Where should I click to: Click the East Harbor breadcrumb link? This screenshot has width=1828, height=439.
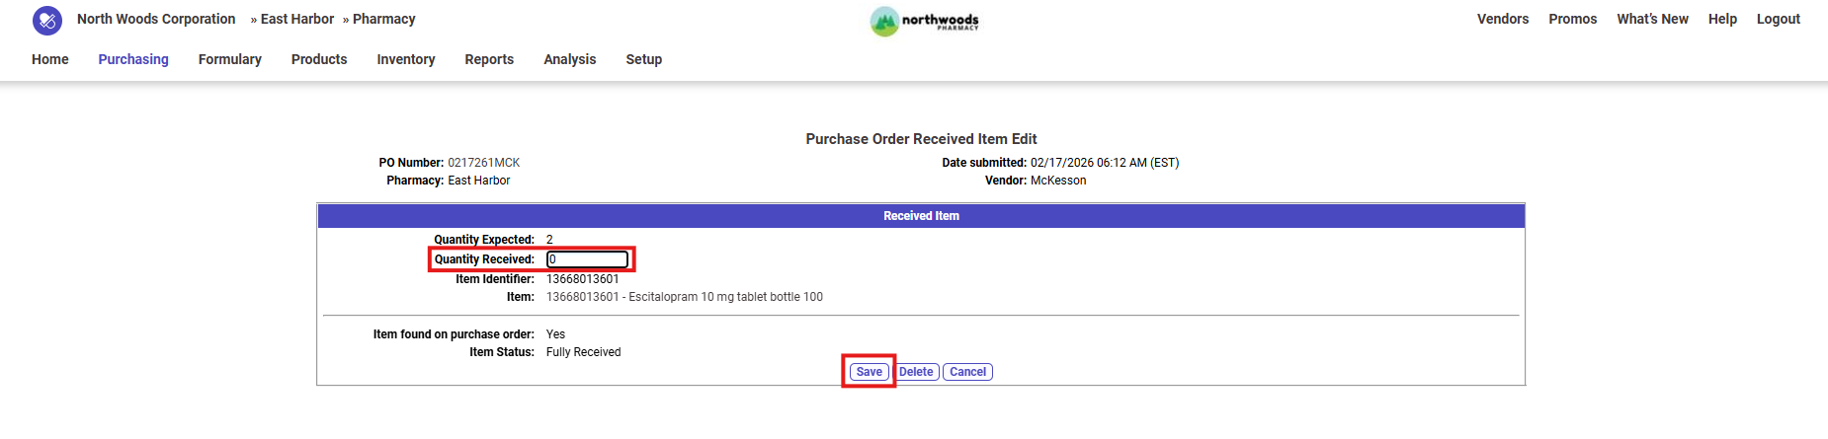point(297,19)
